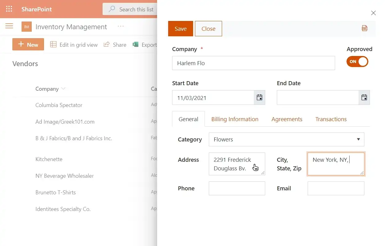Switch to the Transactions tab
Image resolution: width=385 pixels, height=246 pixels.
(331, 119)
